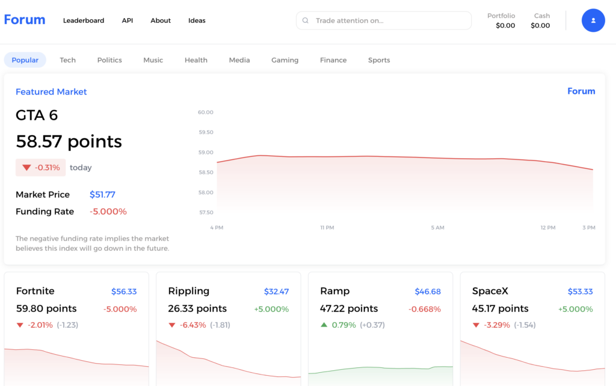Click Fortnite's 59.80 points value
616x386 pixels.
pos(46,308)
